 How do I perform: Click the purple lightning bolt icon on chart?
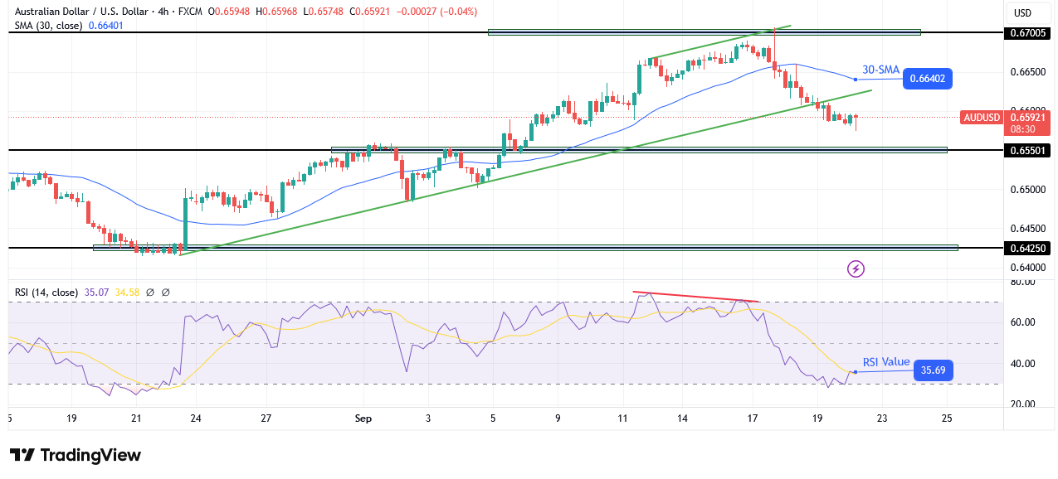pos(854,269)
